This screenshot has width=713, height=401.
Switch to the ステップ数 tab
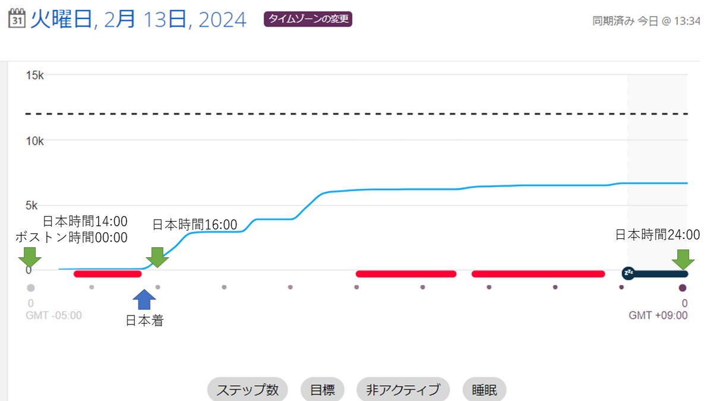[x=247, y=389]
